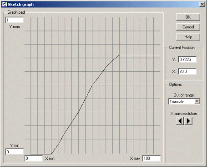The width and height of the screenshot is (207, 167).
Task: Click the 'X max' label
Action: point(135,158)
